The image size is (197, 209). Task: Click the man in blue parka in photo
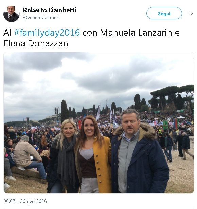tap(139, 152)
